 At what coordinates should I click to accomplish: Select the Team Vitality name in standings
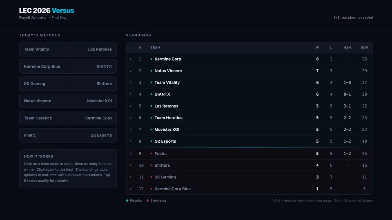[x=167, y=83]
